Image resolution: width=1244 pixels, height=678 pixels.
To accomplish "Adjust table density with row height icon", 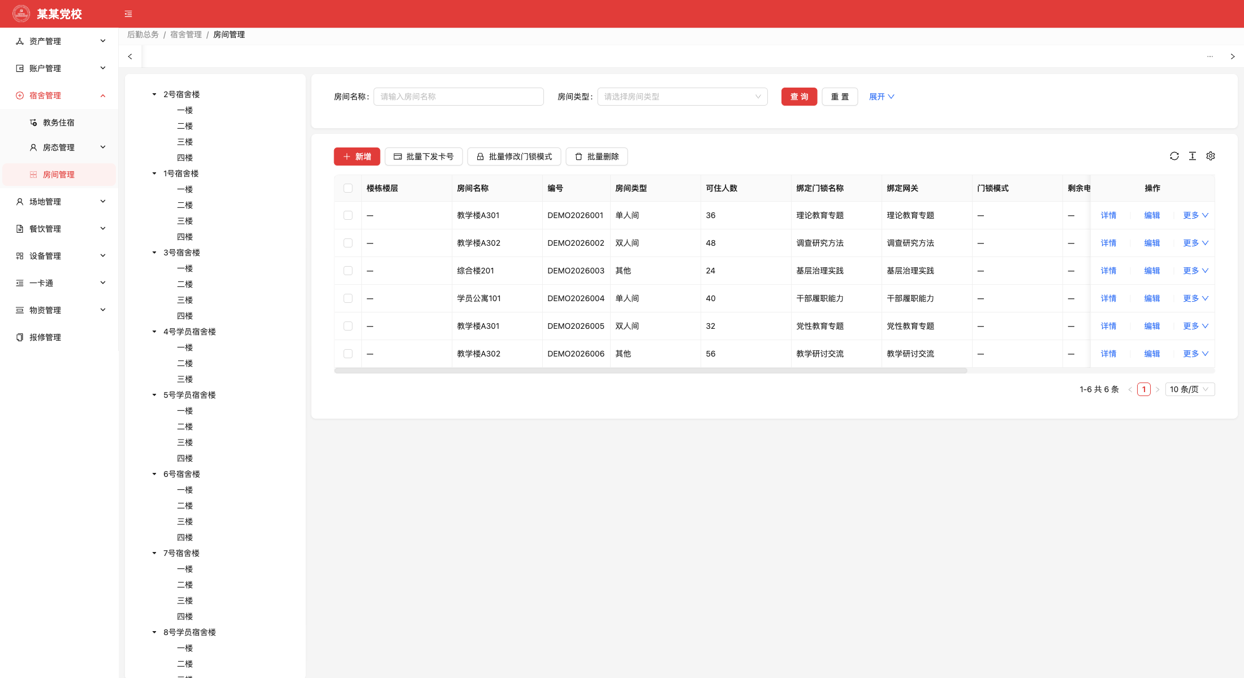I will [1193, 156].
